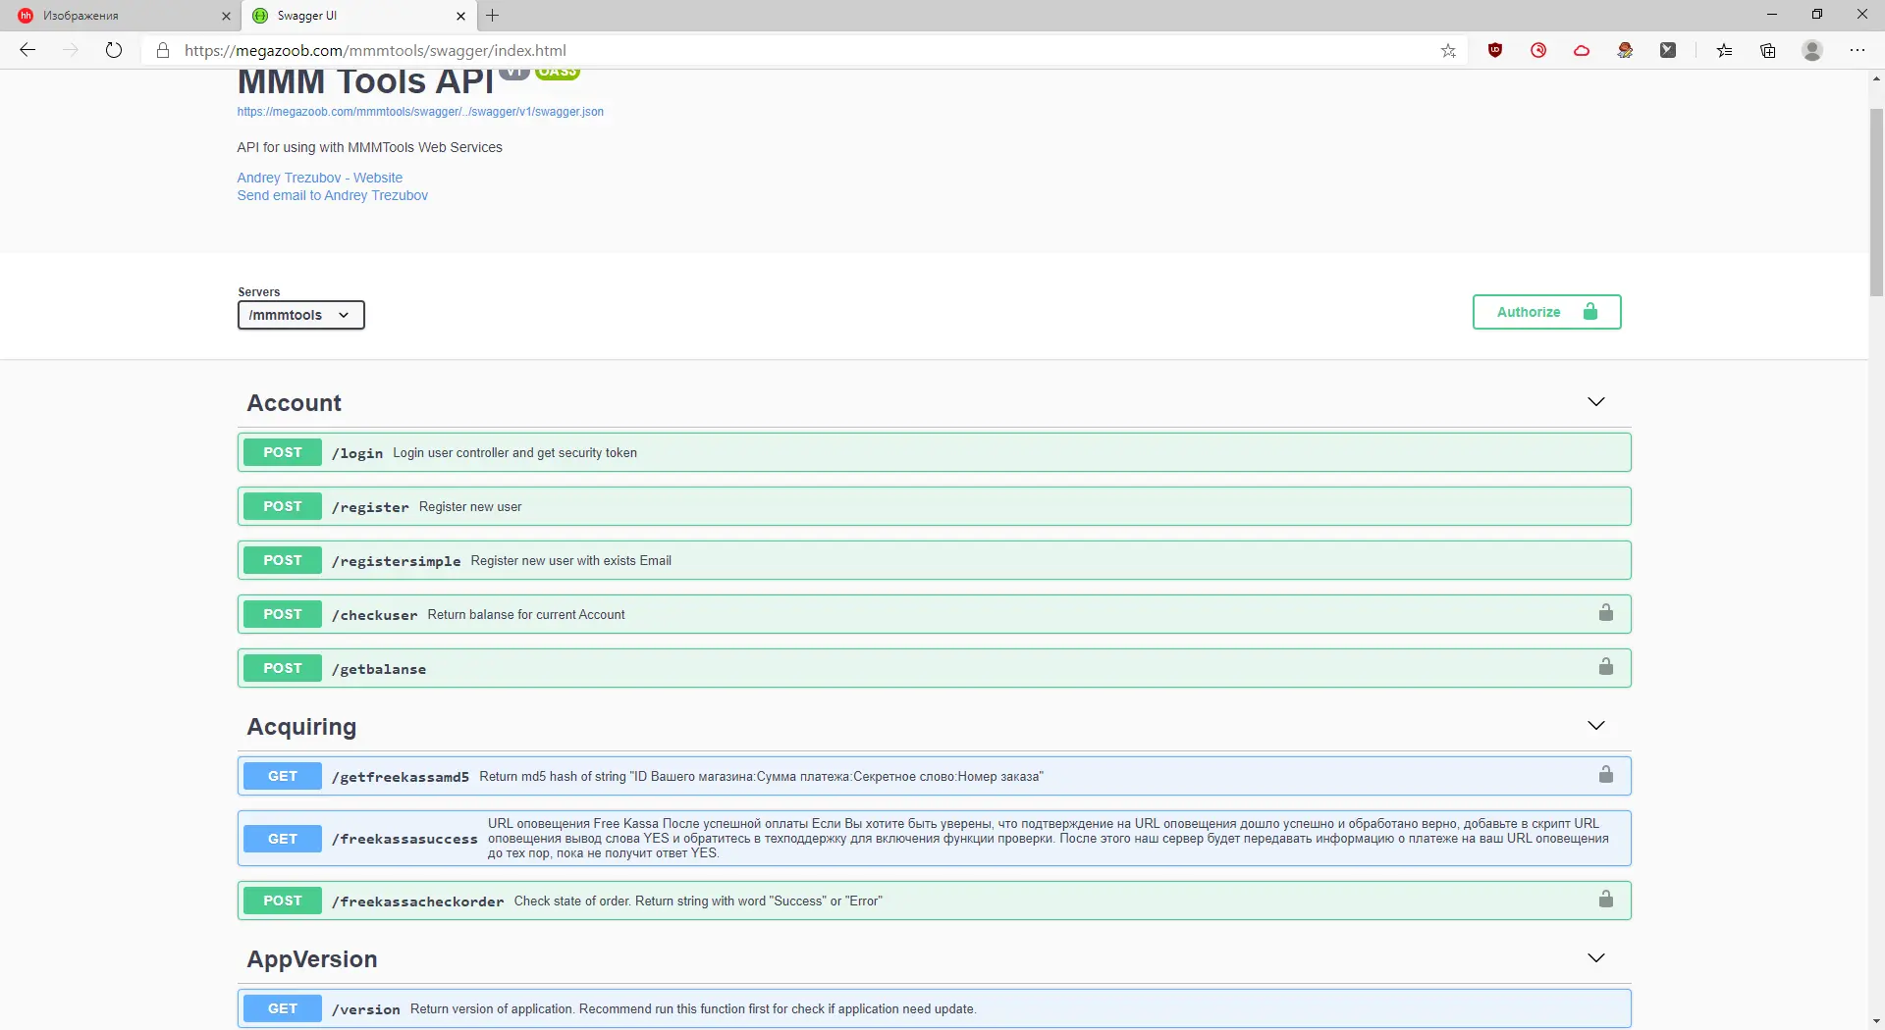The image size is (1885, 1030).
Task: Expand the GET /getfreekassamd5 endpoint
Action: 934,776
